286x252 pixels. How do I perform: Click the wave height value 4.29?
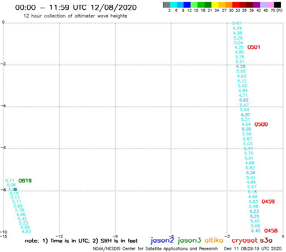click(237, 28)
